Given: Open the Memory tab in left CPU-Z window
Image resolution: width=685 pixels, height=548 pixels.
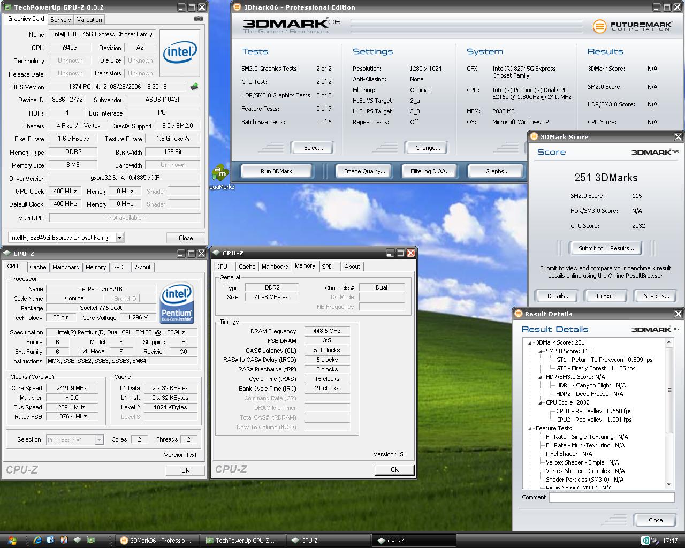Looking at the screenshot, I should pyautogui.click(x=96, y=267).
